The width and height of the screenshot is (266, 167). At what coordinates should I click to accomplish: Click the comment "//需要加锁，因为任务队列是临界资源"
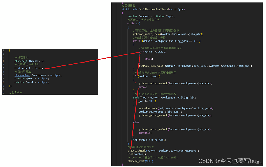point(156,30)
